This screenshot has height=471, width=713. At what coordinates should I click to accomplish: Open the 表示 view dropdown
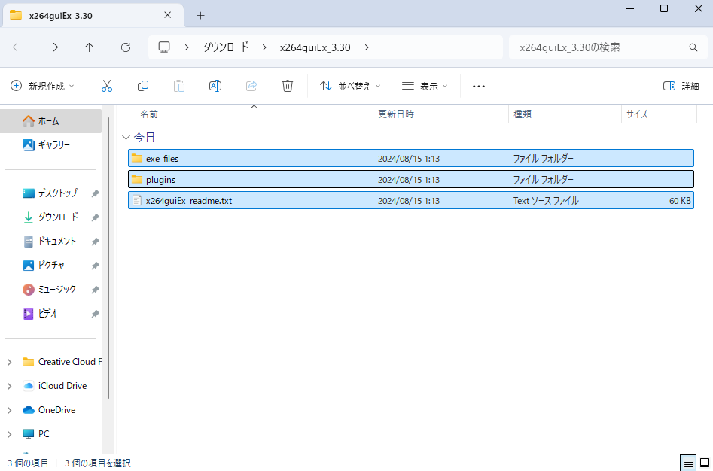425,86
